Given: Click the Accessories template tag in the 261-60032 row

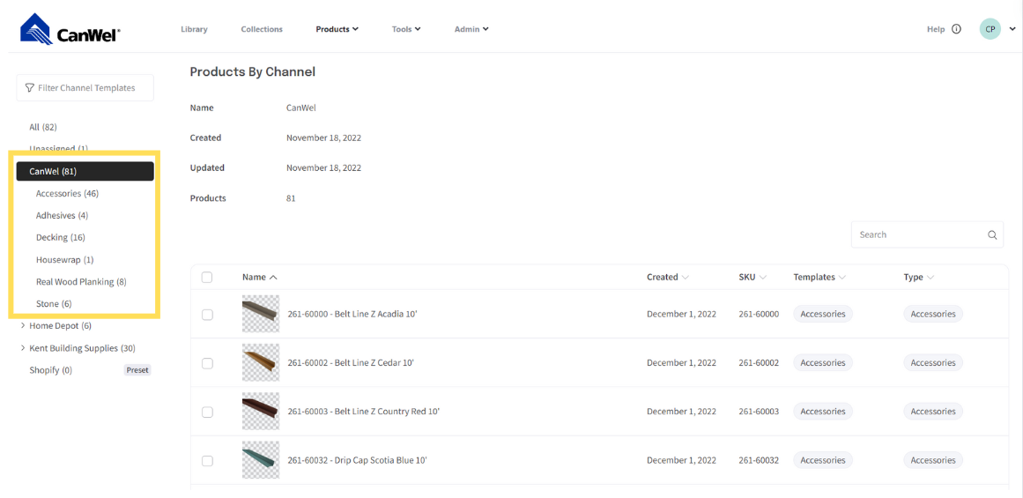Looking at the screenshot, I should tap(823, 460).
